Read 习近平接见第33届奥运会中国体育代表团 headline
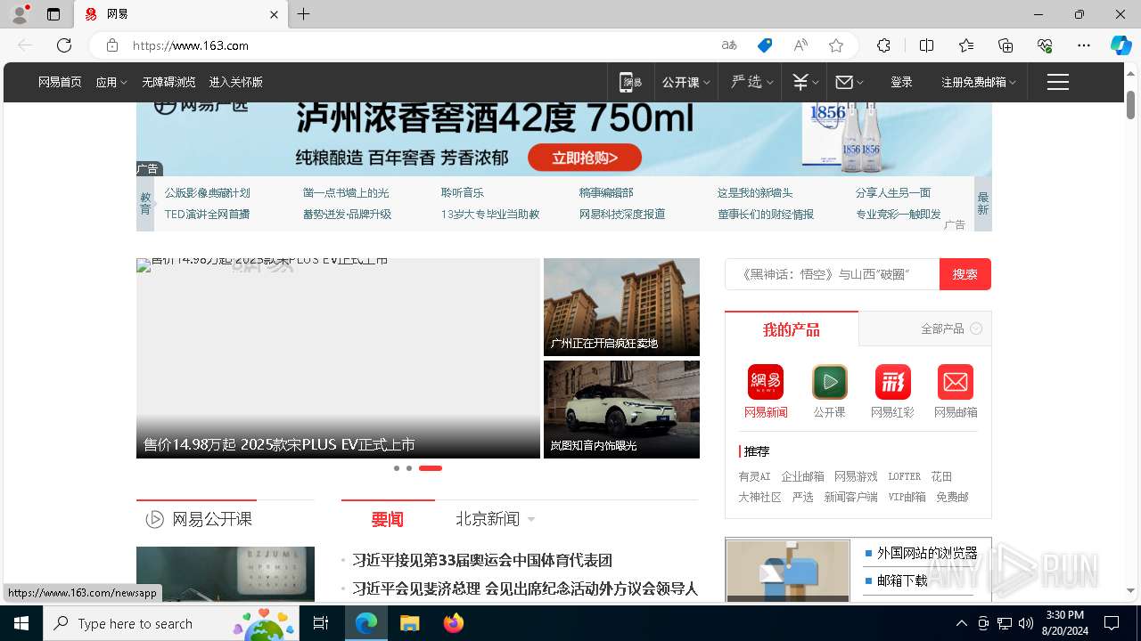Image resolution: width=1141 pixels, height=641 pixels. pyautogui.click(x=482, y=560)
